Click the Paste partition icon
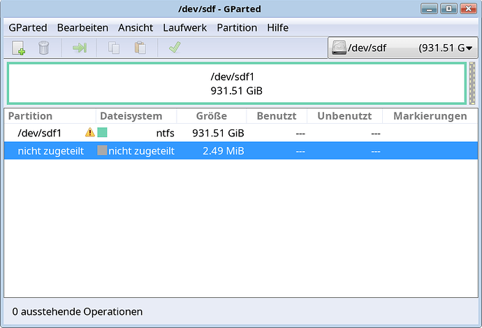 pos(140,48)
